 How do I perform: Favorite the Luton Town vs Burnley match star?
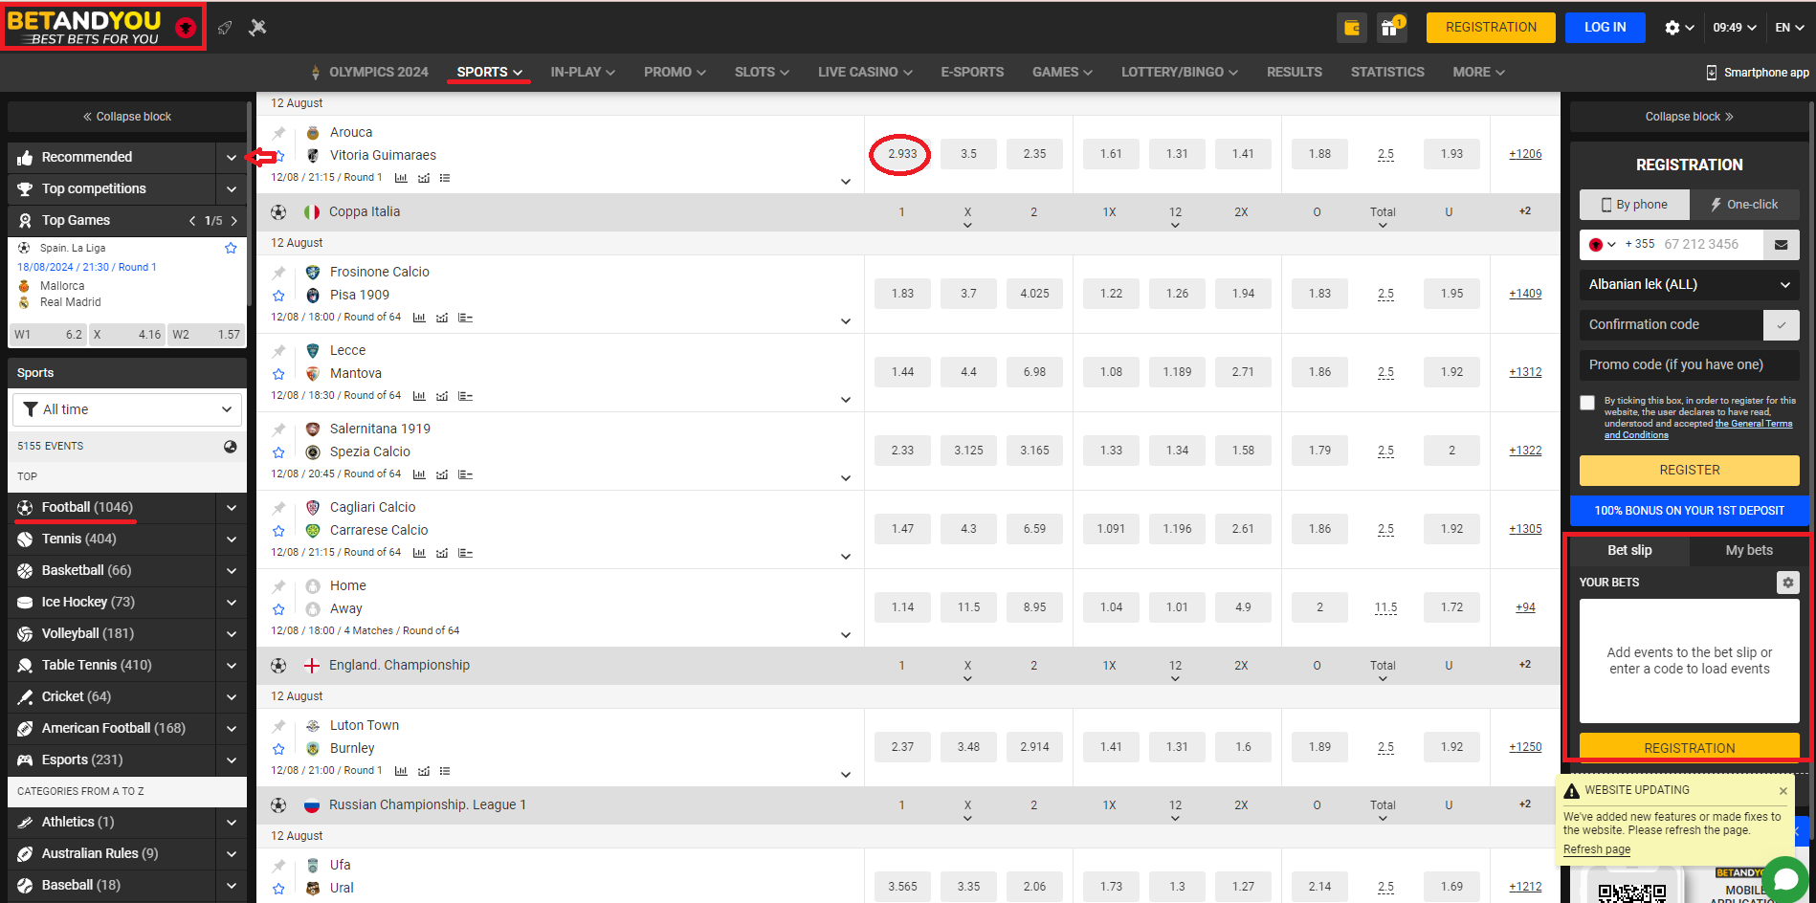(x=278, y=750)
